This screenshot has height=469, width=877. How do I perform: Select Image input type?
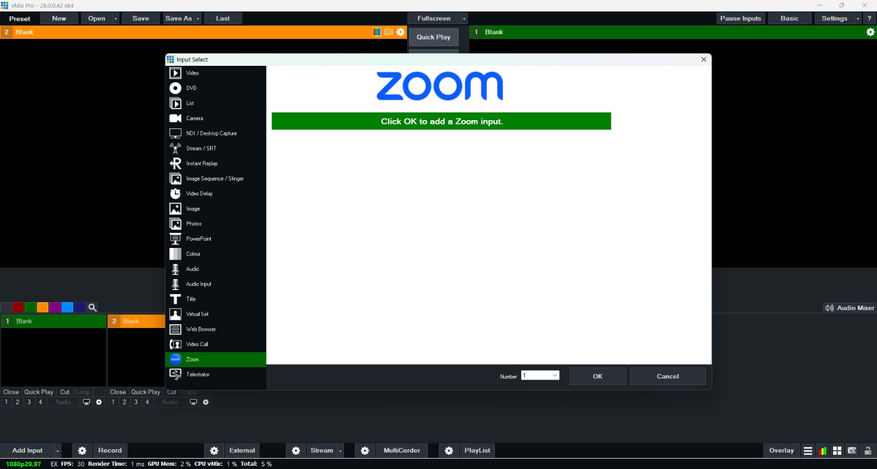click(x=216, y=208)
